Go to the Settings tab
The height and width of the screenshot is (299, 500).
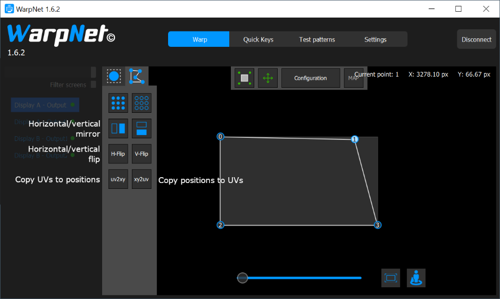pos(376,39)
